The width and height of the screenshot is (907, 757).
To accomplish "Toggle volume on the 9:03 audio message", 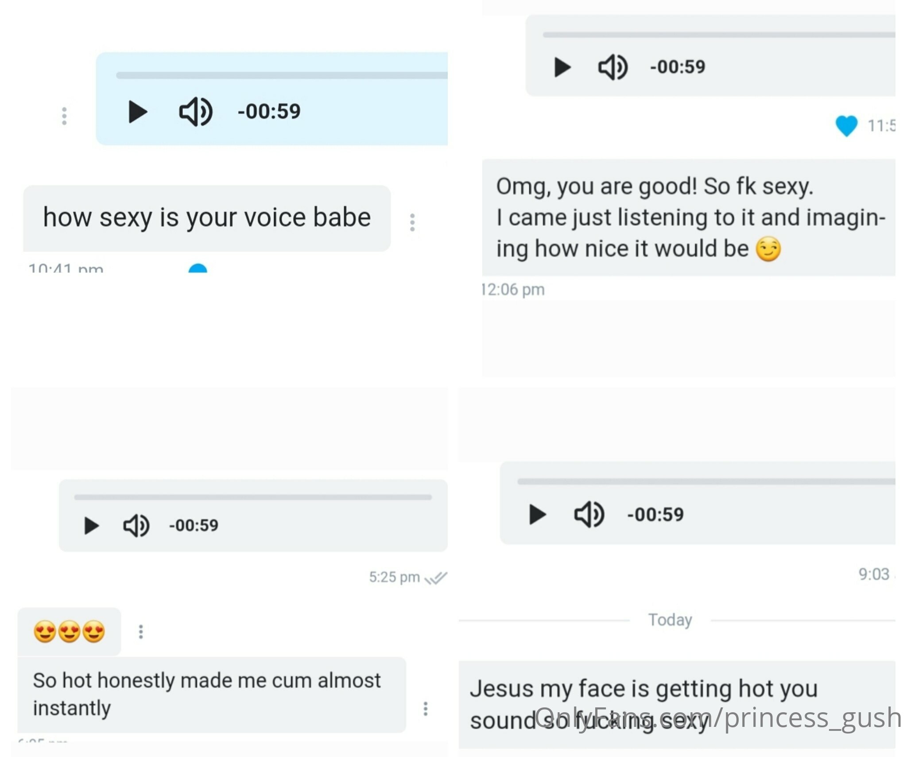I will click(589, 515).
